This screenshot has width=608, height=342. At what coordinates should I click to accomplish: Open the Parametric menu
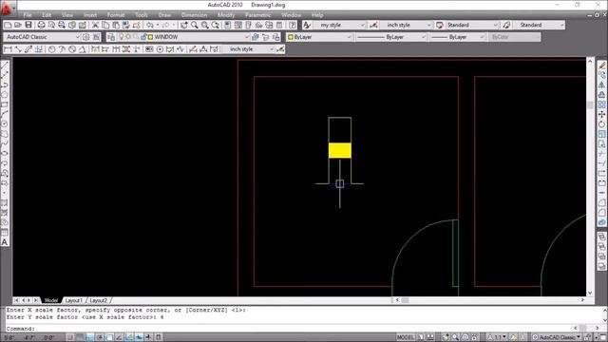coord(258,15)
